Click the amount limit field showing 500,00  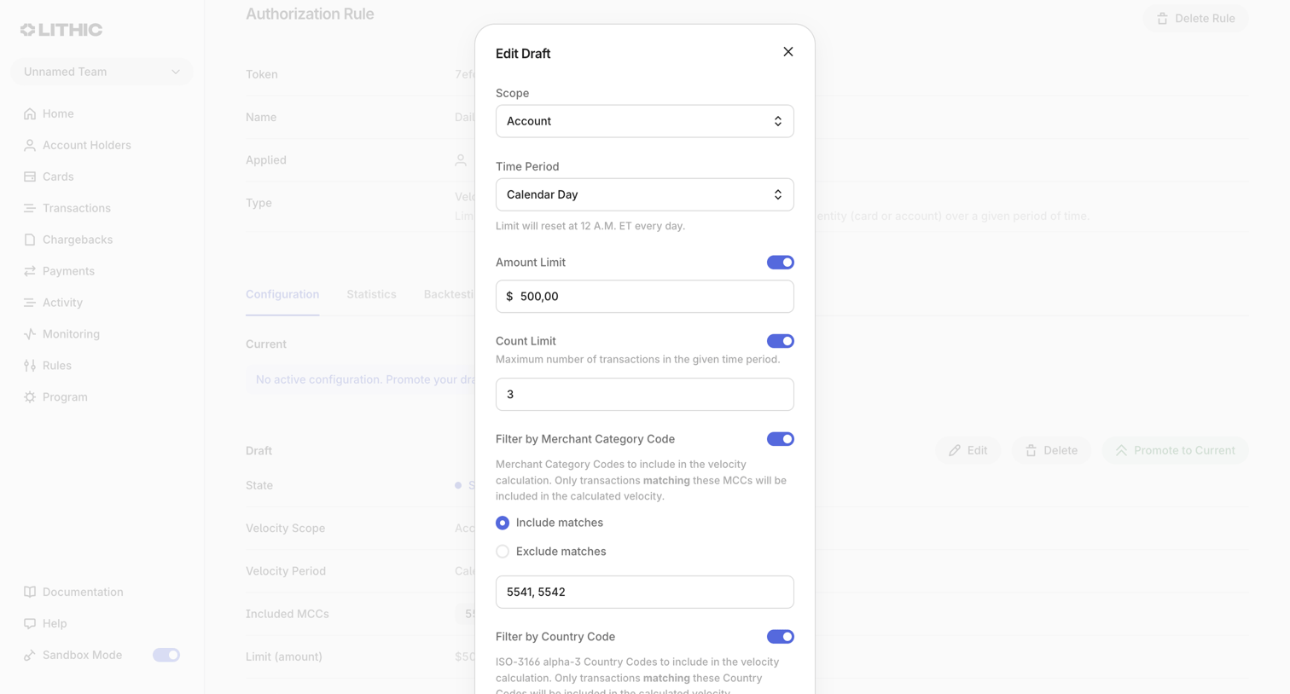tap(644, 297)
